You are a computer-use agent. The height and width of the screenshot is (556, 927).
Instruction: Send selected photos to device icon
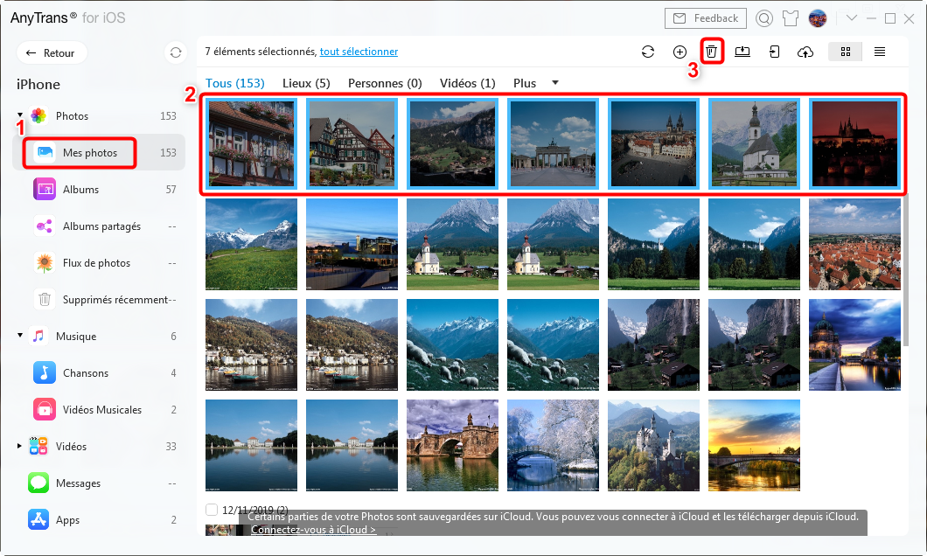tap(774, 52)
